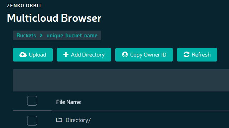Click the File Name column header
Viewport: 229px width, 128px height.
(x=68, y=102)
